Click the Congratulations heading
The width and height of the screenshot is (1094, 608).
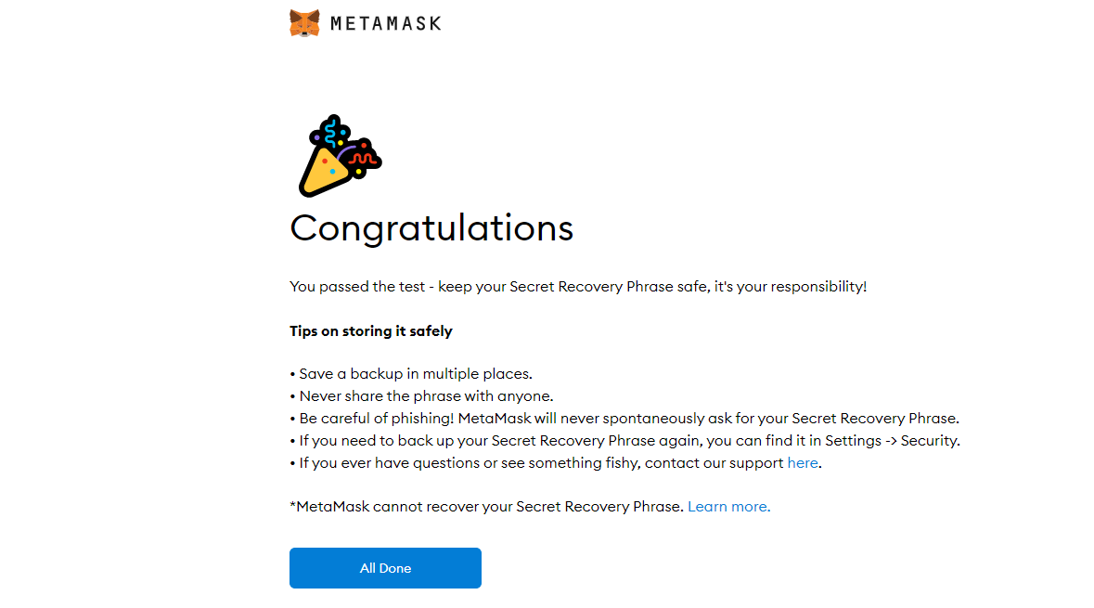tap(431, 229)
